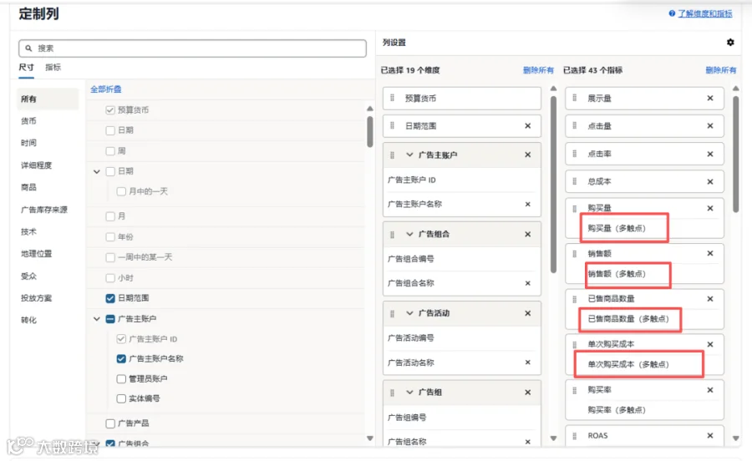Check the 管理员账户 checkbox
This screenshot has width=752, height=461.
[121, 378]
